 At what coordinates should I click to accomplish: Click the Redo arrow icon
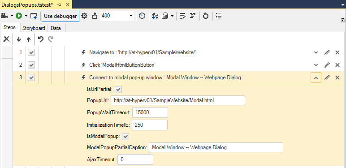pyautogui.click(x=51, y=39)
